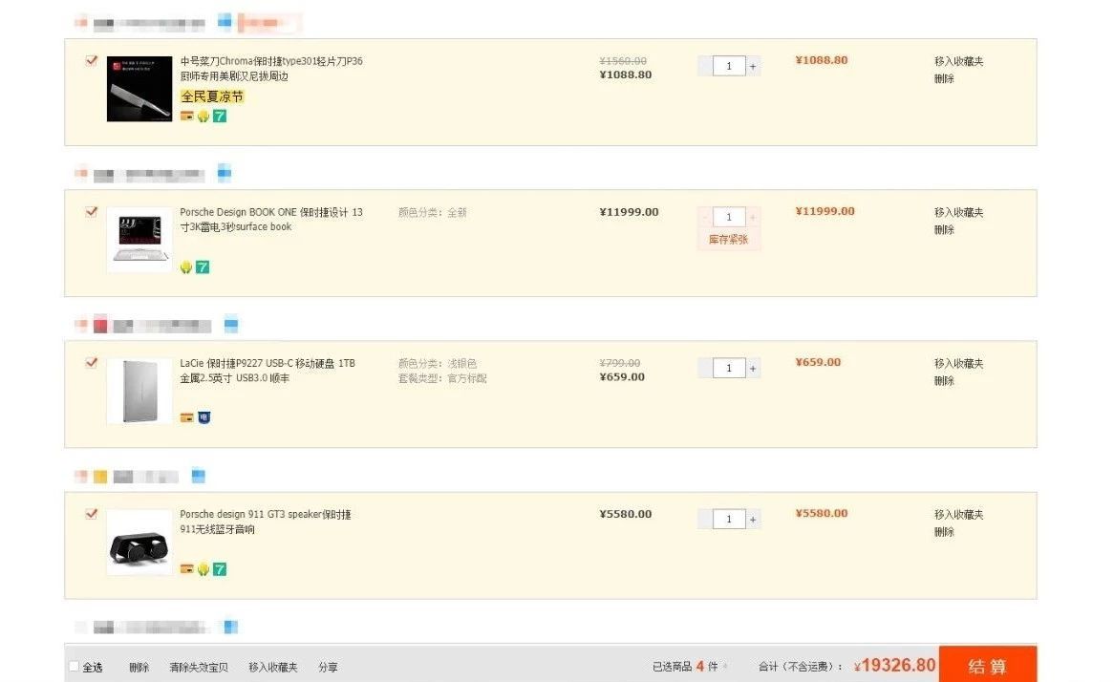Uncheck the LaCie hard drive checkbox
The height and width of the screenshot is (682, 1114).
92,362
